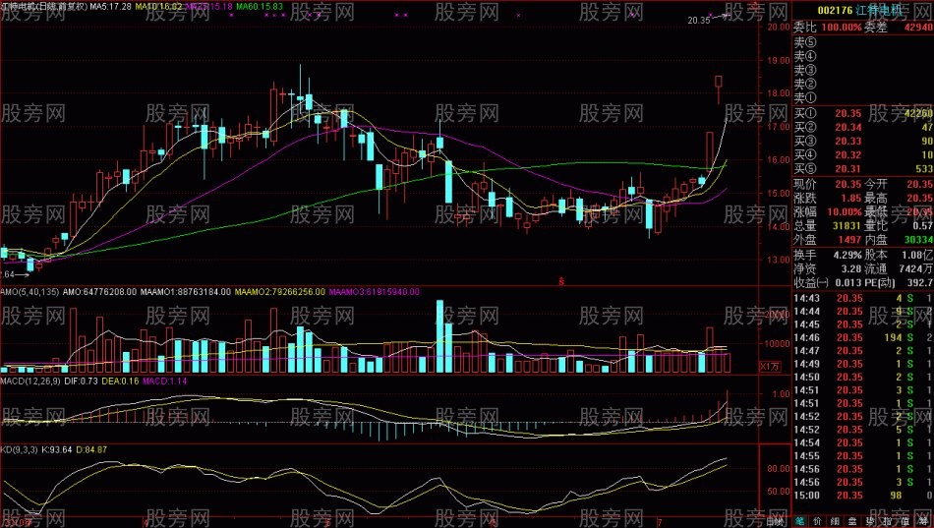Open the 势 tab

pos(871,521)
